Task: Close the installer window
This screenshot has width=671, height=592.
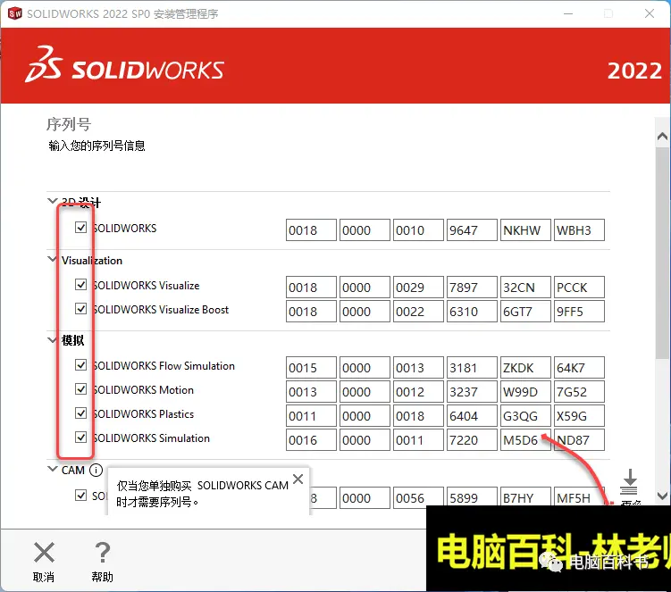Action: [650, 13]
